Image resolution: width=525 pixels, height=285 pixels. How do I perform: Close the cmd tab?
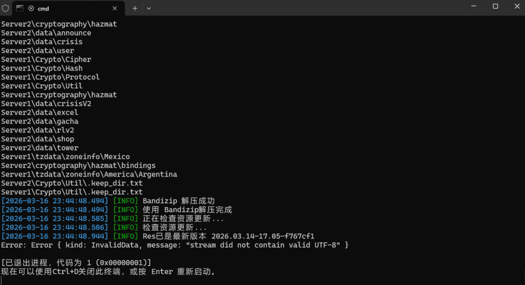(x=115, y=8)
